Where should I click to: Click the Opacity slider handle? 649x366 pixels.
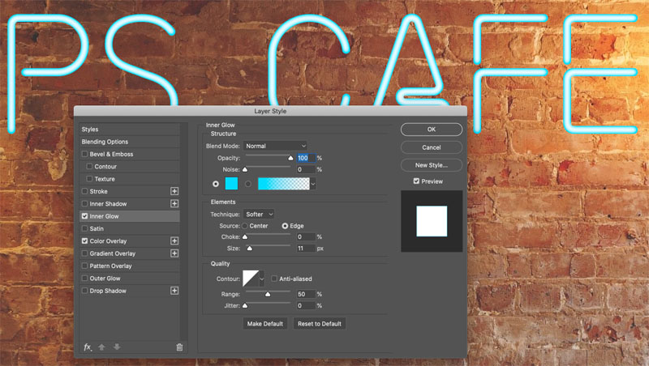[x=290, y=158]
